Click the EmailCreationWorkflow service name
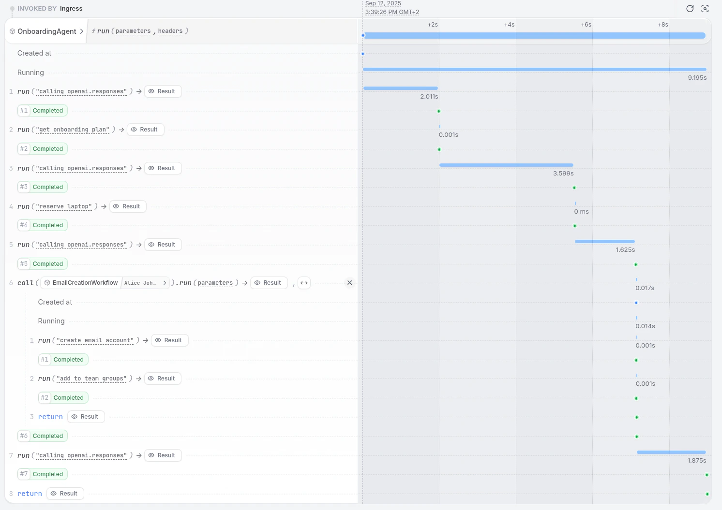The height and width of the screenshot is (510, 722). coord(85,283)
